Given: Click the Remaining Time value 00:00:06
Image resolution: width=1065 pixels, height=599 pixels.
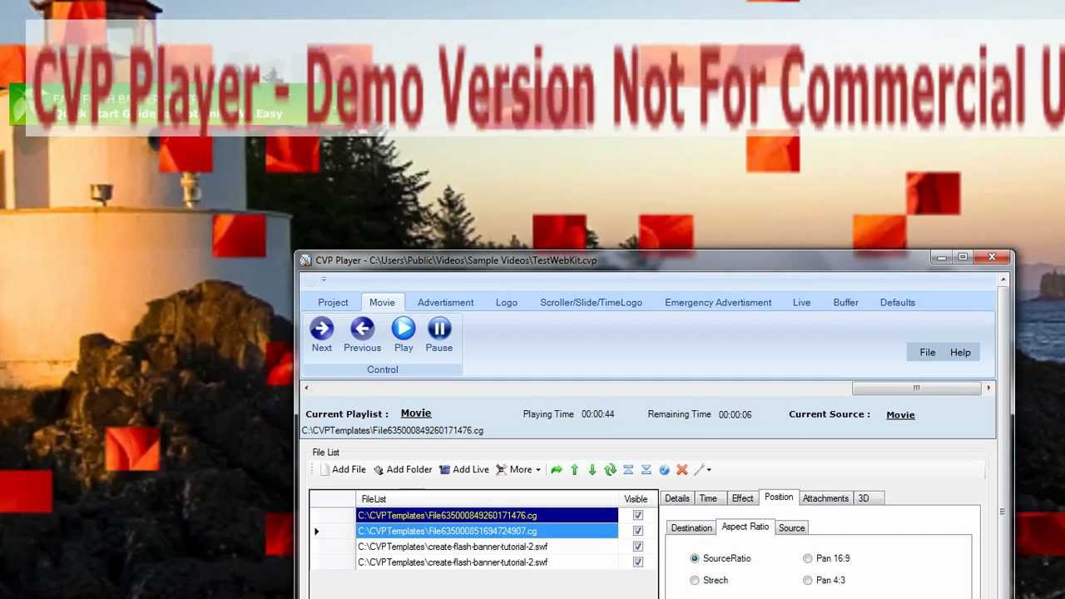Looking at the screenshot, I should [x=735, y=414].
